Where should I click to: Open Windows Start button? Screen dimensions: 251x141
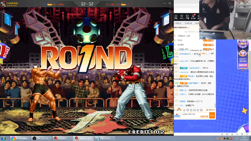[3, 138]
